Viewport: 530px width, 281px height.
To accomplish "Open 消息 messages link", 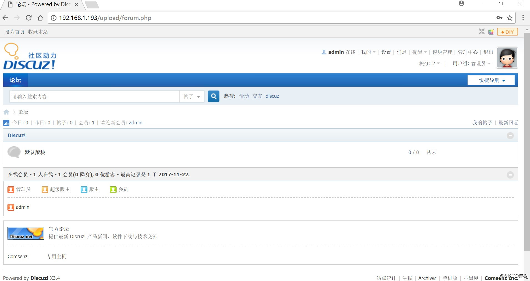I will point(402,52).
